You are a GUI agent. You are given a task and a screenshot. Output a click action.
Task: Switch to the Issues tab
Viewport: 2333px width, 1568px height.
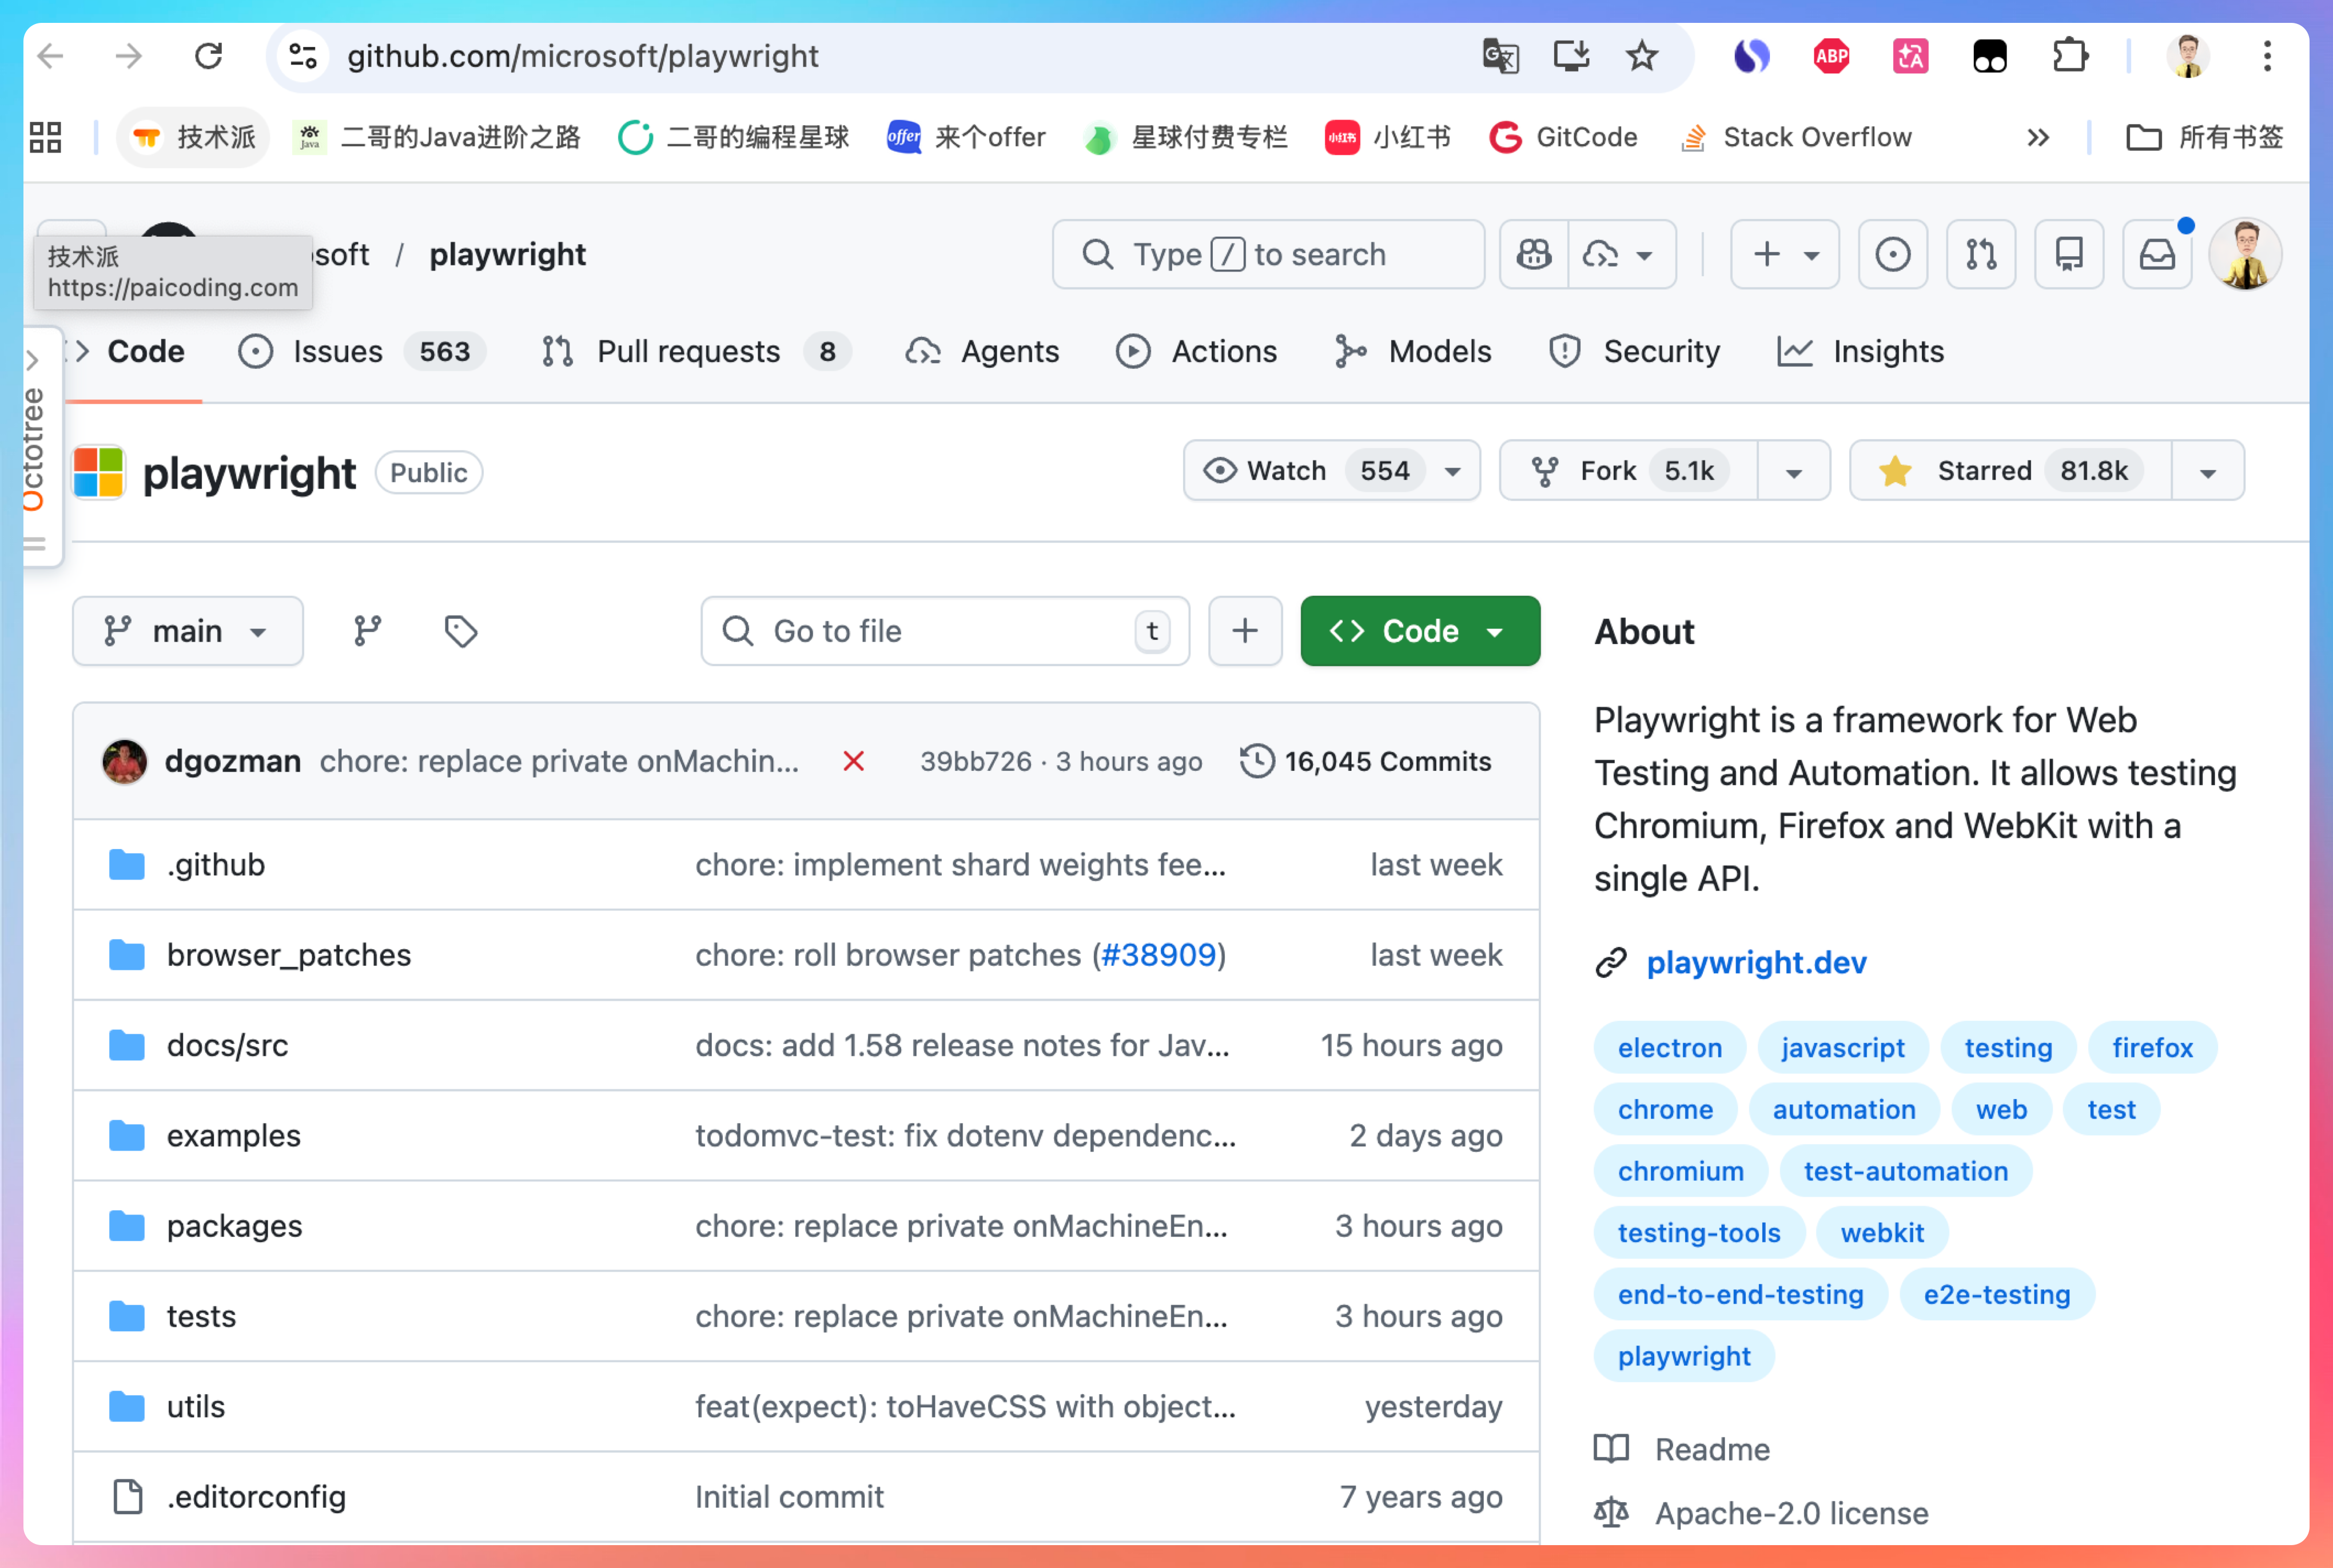point(337,351)
